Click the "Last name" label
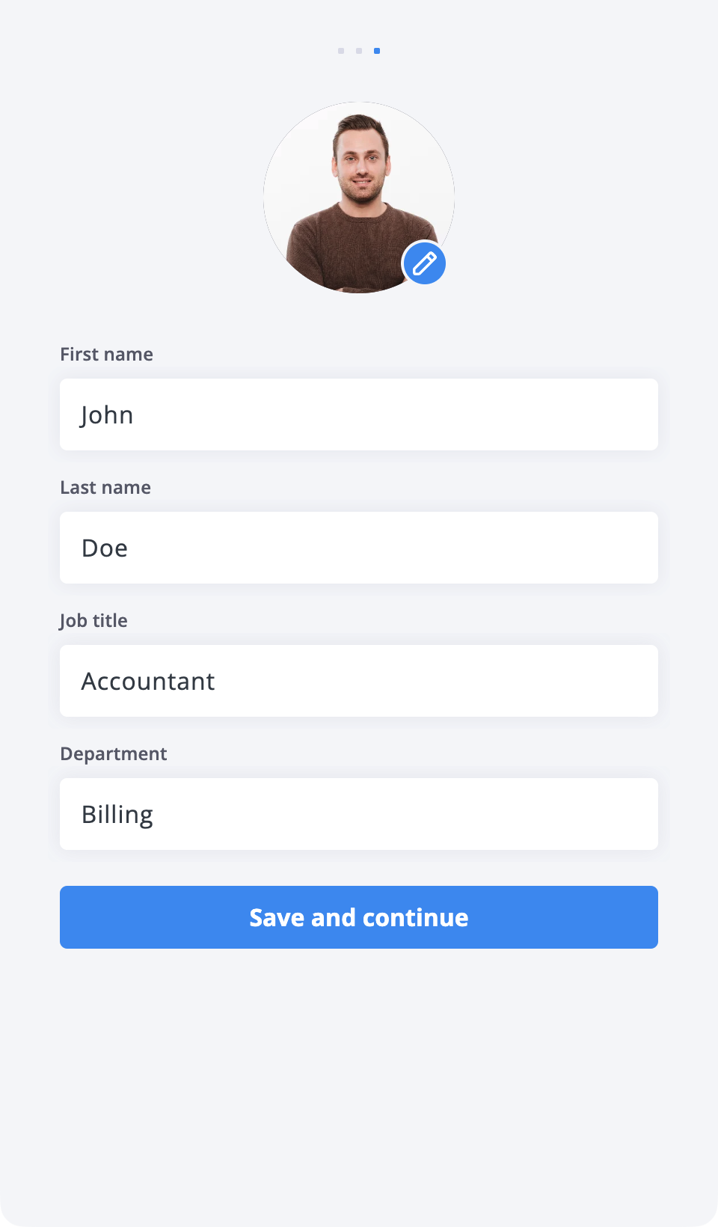718x1227 pixels. tap(105, 488)
